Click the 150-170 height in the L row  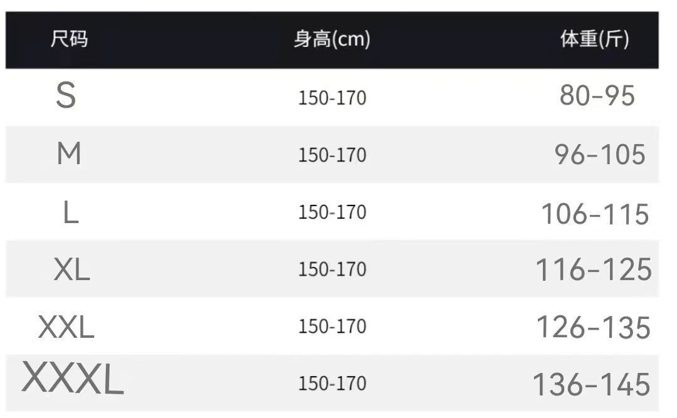pos(332,212)
